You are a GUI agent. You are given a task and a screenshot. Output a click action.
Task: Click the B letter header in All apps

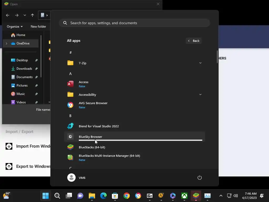[70, 116]
